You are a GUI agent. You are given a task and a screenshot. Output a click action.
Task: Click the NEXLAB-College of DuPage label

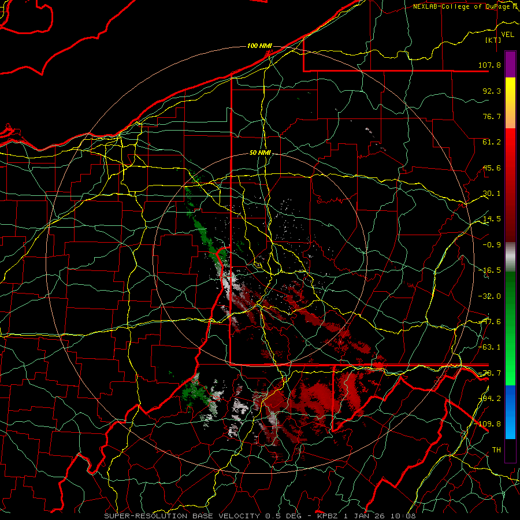463,6
